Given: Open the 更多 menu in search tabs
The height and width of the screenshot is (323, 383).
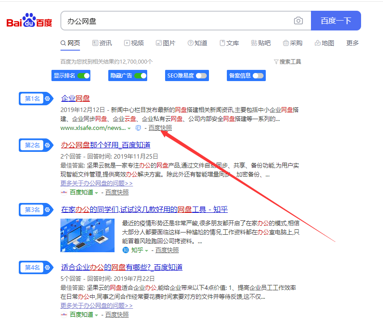Looking at the screenshot, I should point(353,43).
